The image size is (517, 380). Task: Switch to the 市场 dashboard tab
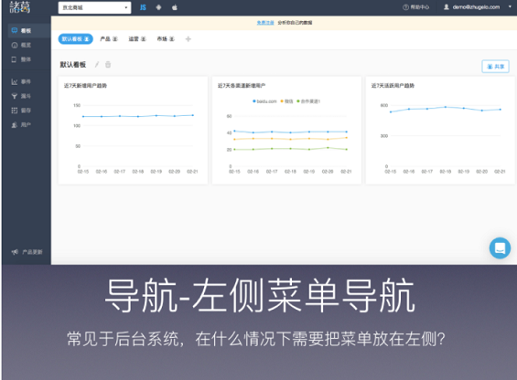coord(166,39)
